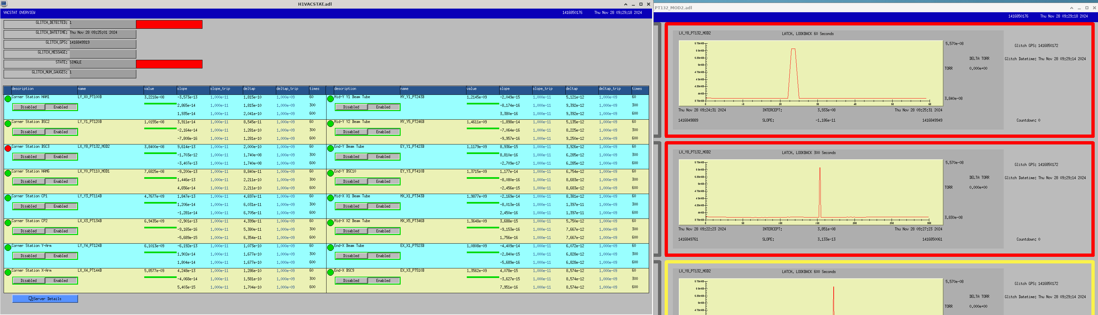Click the status circle for End-X Beam Tube

330,247
